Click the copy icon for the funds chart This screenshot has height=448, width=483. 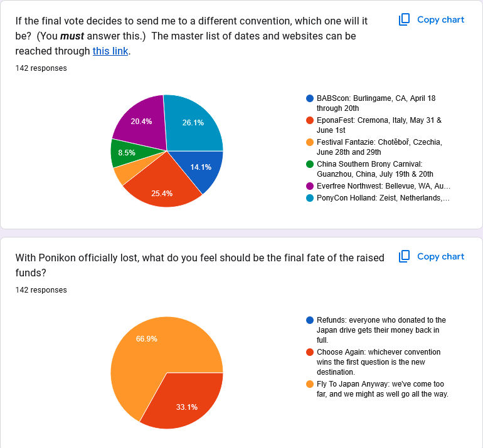tap(404, 257)
